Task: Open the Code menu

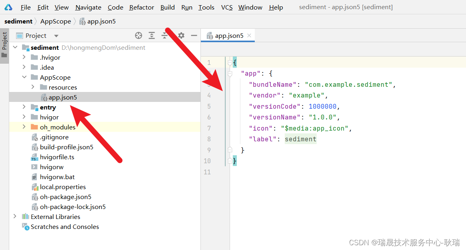Action: 115,8
